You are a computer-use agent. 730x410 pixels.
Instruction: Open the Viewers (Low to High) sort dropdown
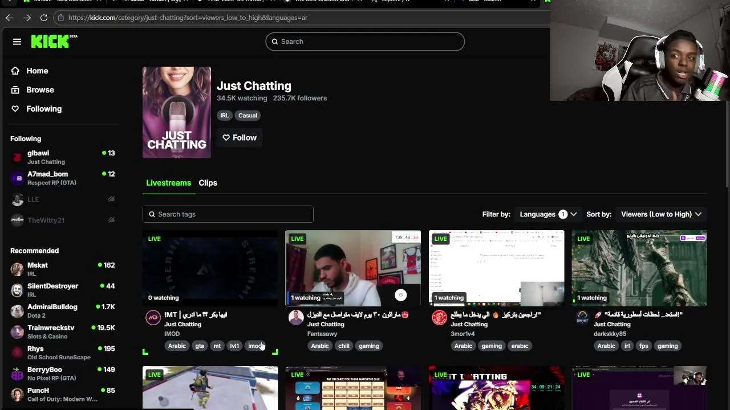661,214
